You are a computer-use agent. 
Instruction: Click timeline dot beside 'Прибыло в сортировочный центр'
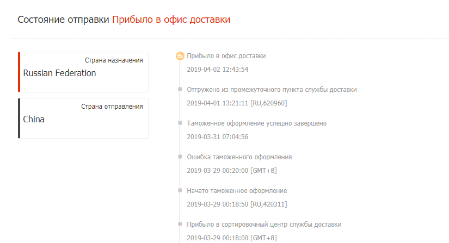tap(180, 224)
